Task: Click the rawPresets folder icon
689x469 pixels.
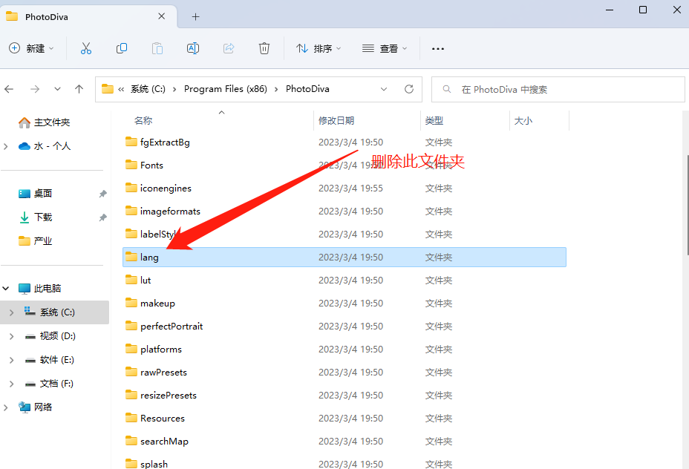Action: [131, 372]
